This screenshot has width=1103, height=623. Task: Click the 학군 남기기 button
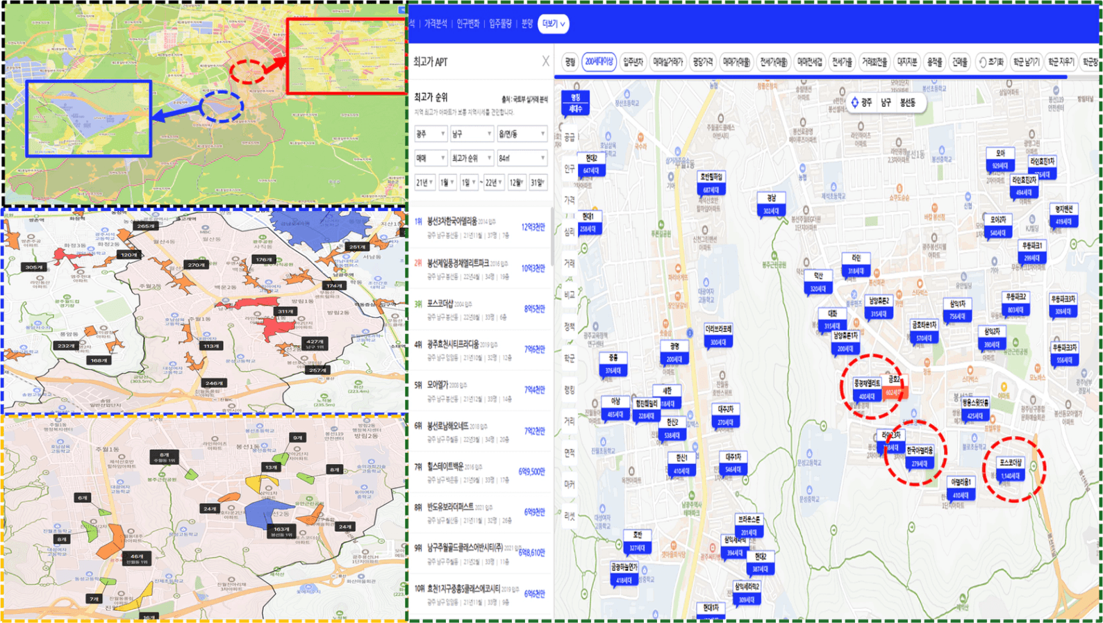click(1026, 62)
